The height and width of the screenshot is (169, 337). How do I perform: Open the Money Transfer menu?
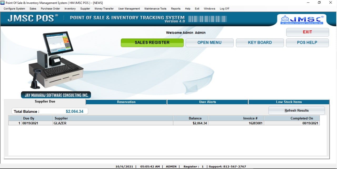[x=104, y=9]
